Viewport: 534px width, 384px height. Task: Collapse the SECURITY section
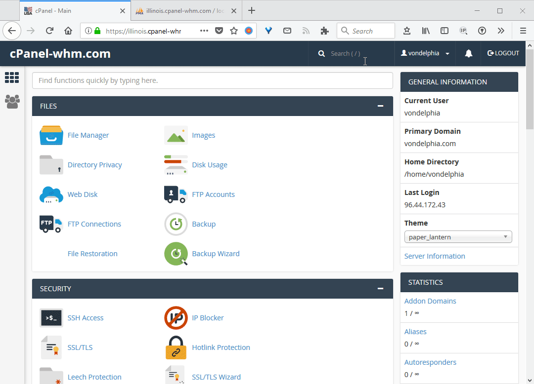click(x=380, y=289)
